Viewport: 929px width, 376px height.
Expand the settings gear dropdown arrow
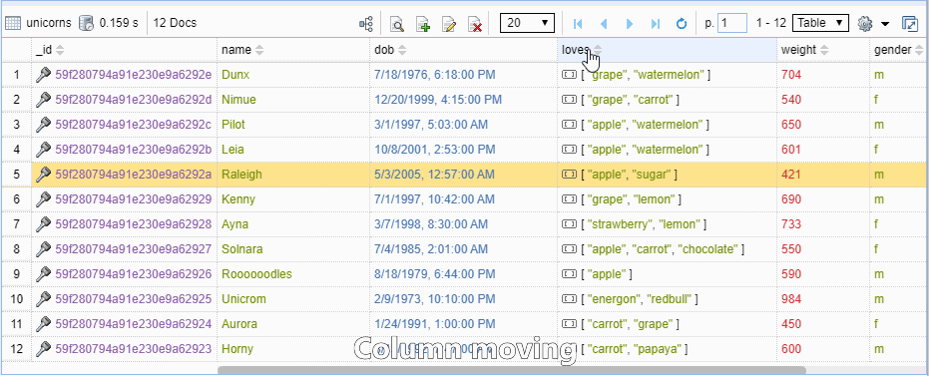[885, 24]
